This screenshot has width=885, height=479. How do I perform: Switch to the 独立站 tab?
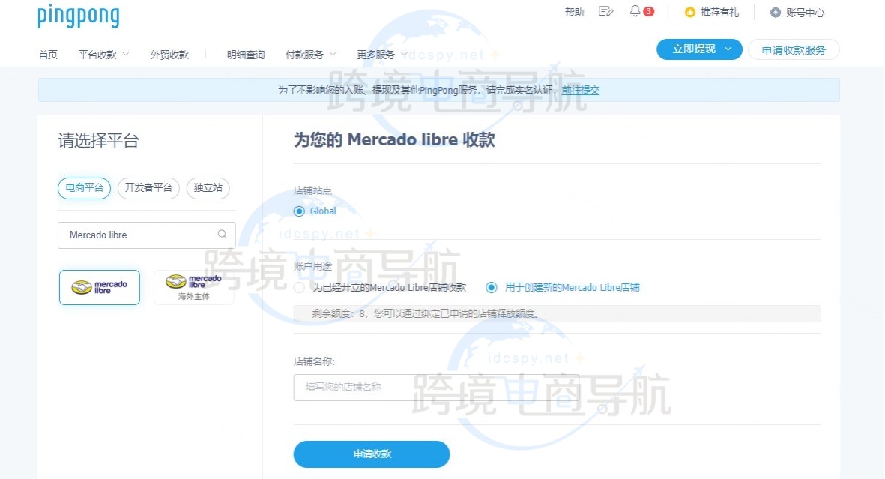[x=208, y=188]
